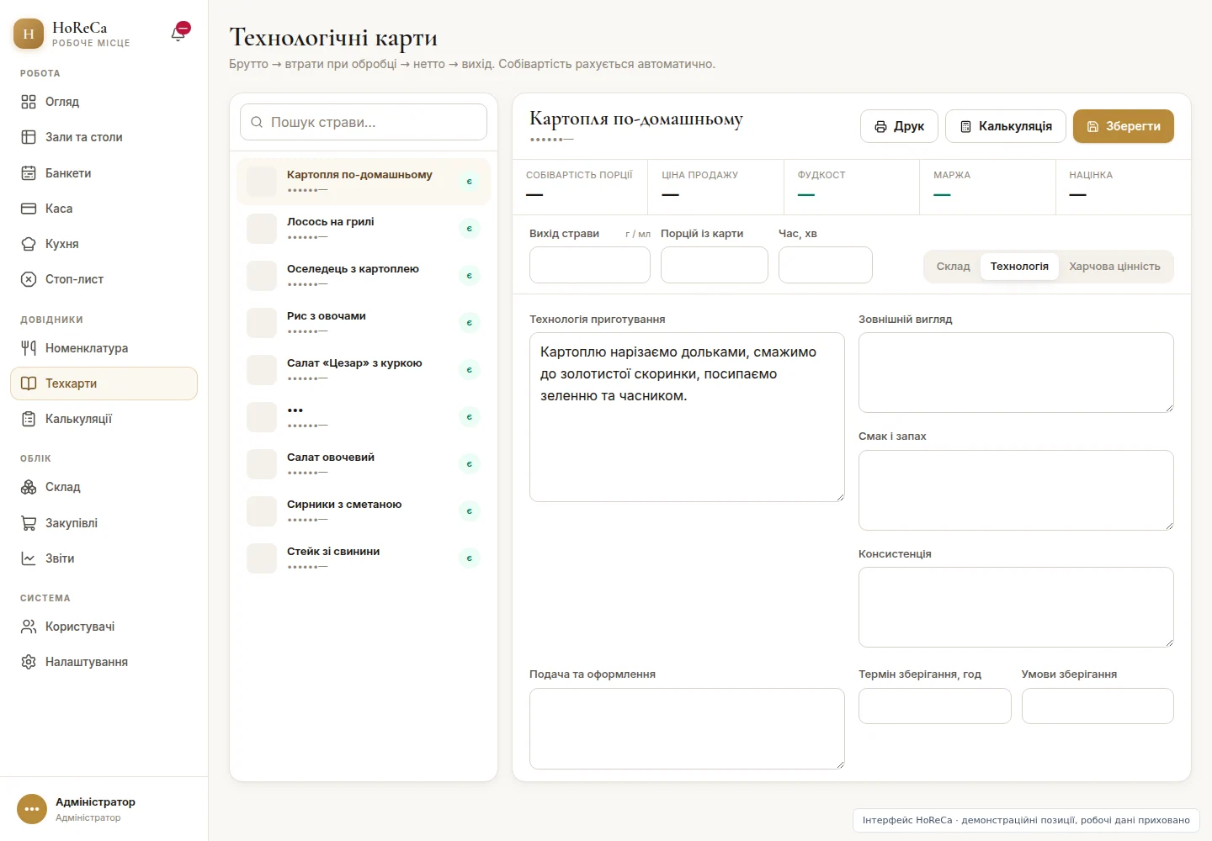Switch to the Склад tab
This screenshot has height=841, width=1212.
(x=954, y=267)
